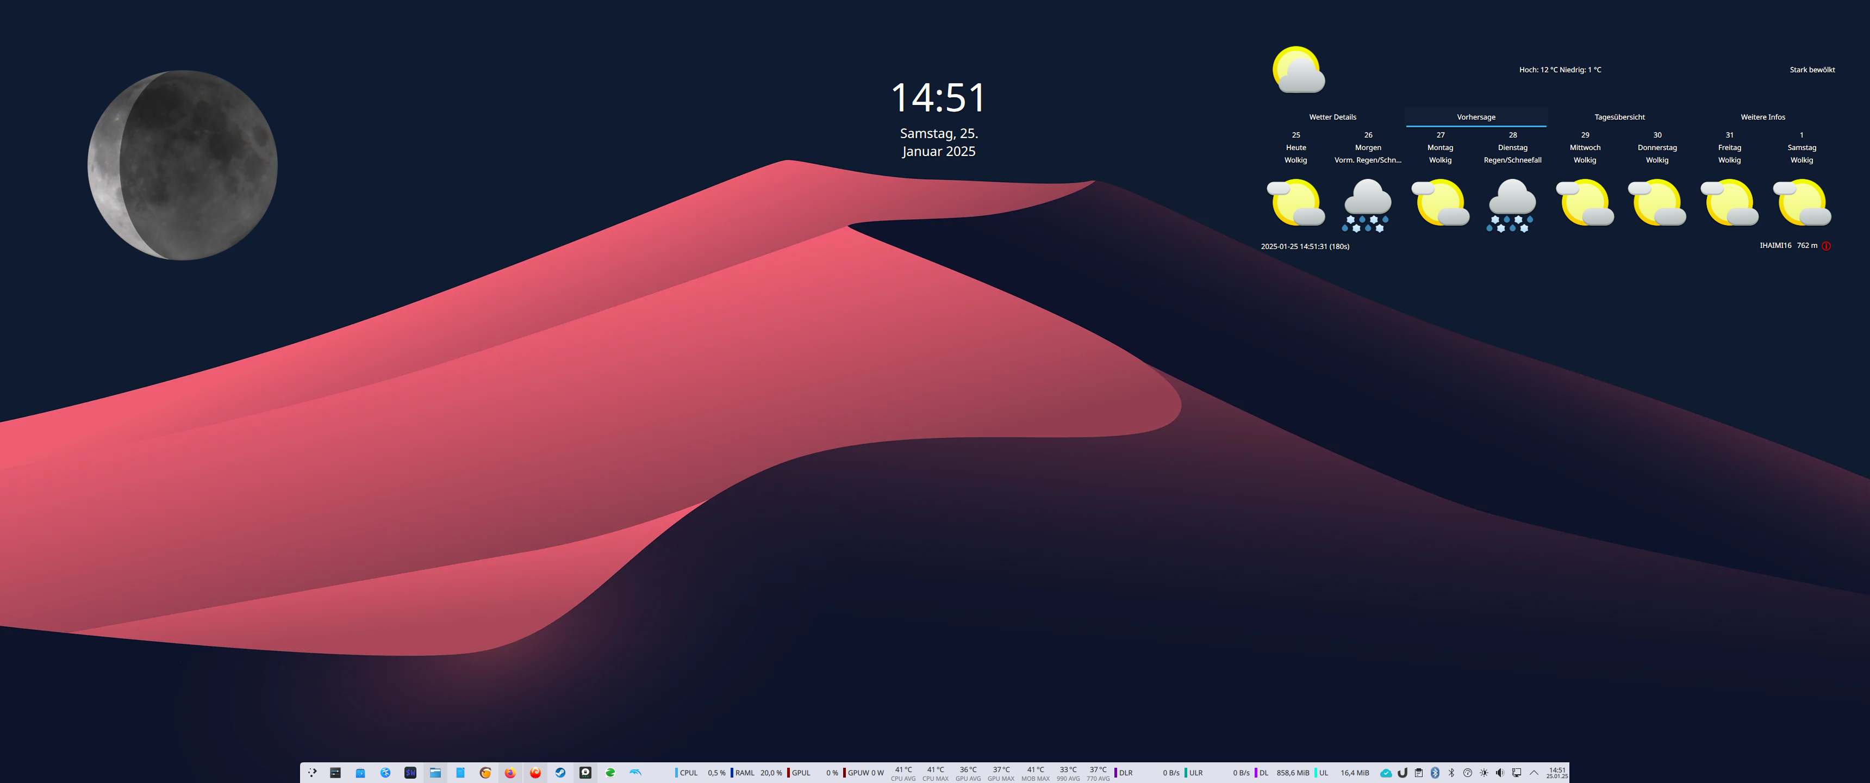Open the KDE application launcher
The image size is (1870, 783).
pos(312,773)
